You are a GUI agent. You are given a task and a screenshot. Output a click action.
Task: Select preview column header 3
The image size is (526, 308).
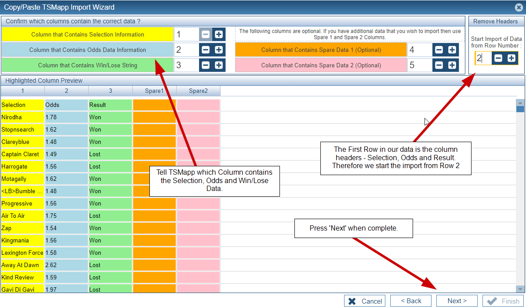pyautogui.click(x=110, y=91)
